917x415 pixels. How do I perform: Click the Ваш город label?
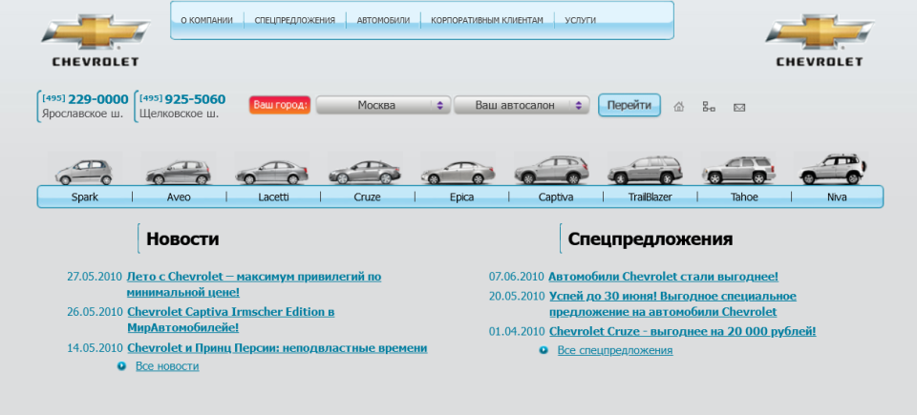pos(280,105)
